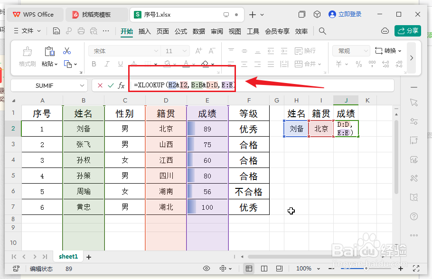The height and width of the screenshot is (279, 432).
Task: Toggle Bold formatting
Action: (x=94, y=63)
